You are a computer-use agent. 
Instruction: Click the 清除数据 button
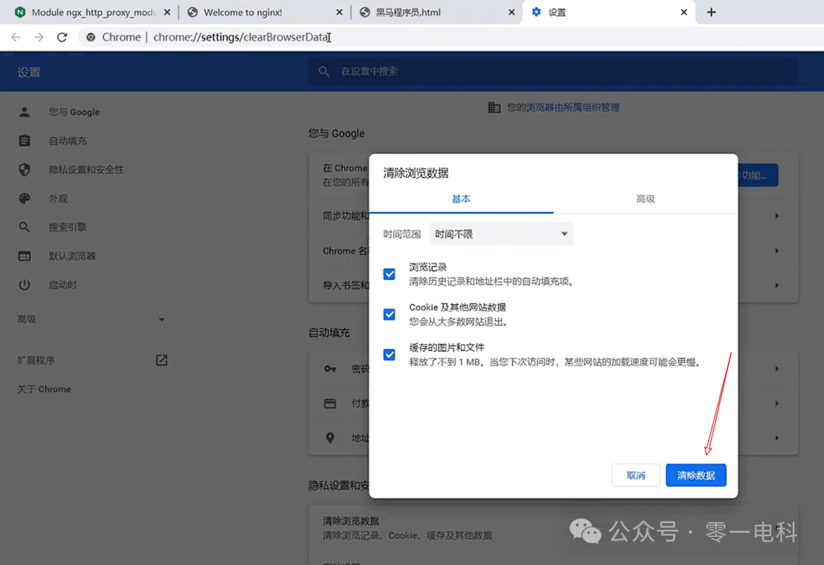coord(696,475)
